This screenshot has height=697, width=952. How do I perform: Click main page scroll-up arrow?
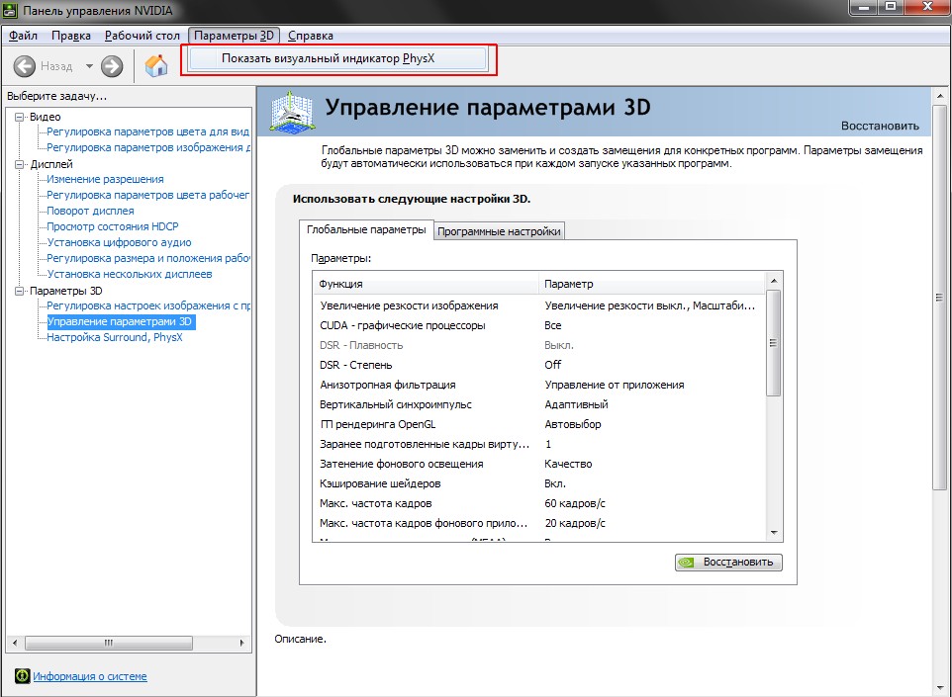940,96
